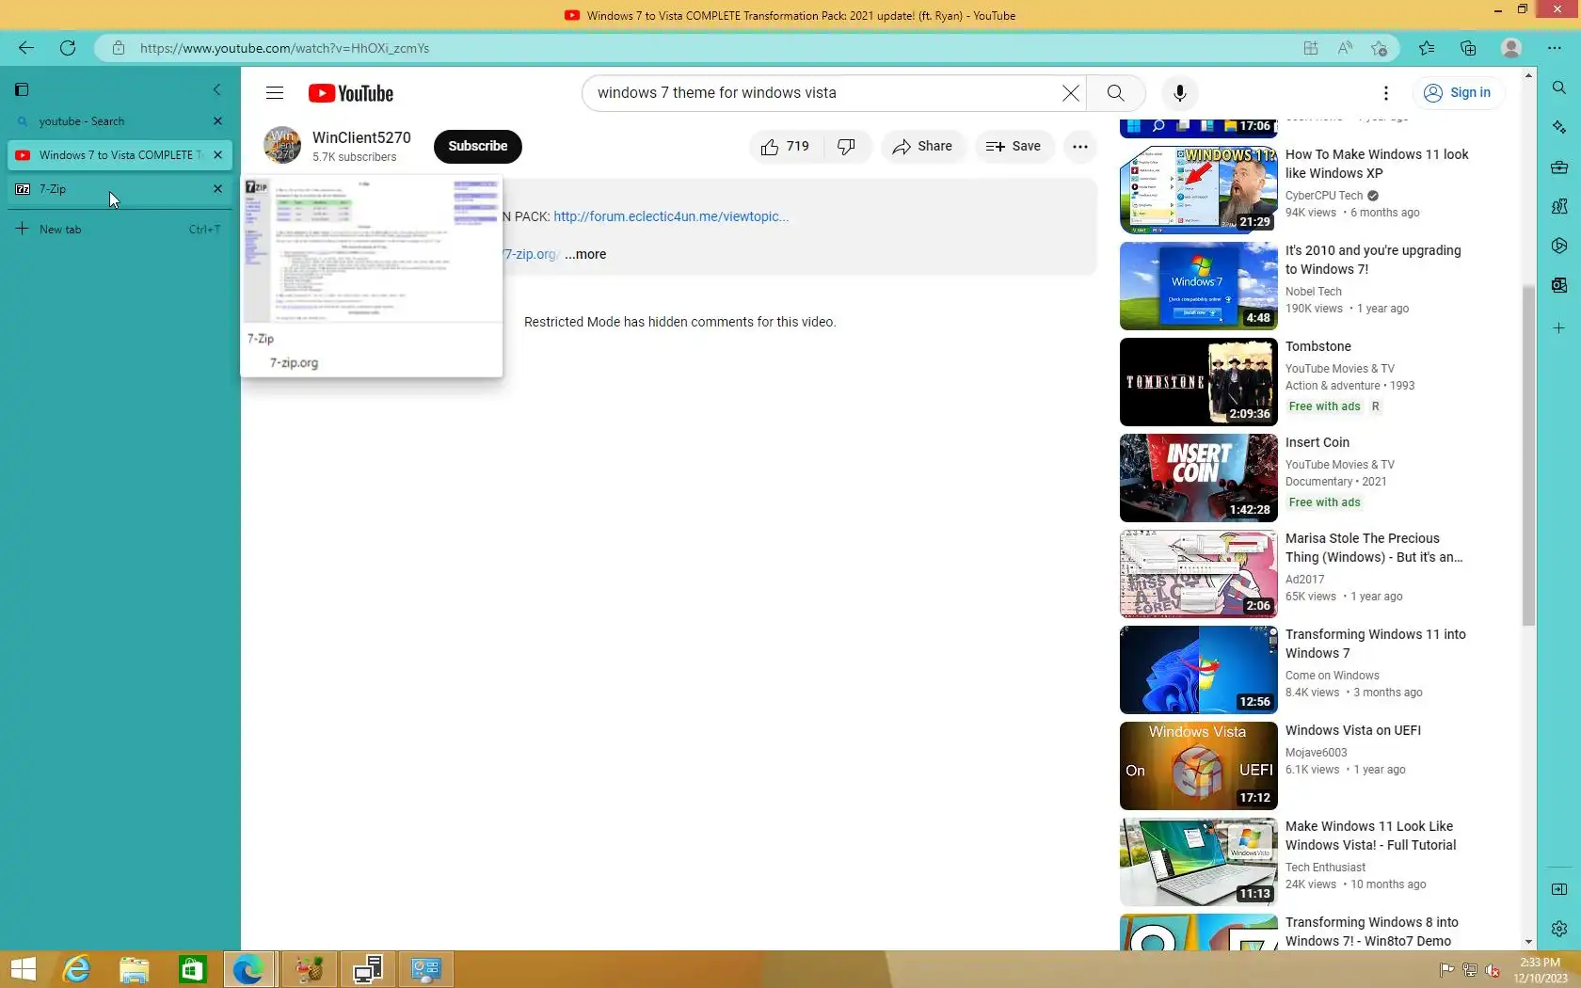Open YouTube settings three-dot menu
This screenshot has height=988, width=1581.
pyautogui.click(x=1386, y=93)
